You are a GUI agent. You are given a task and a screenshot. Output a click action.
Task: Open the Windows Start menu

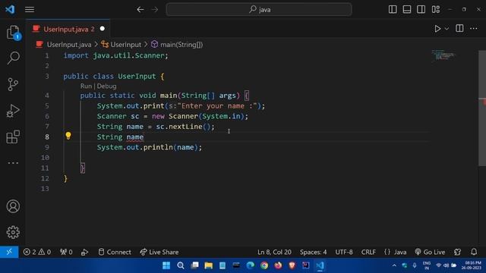coord(166,265)
